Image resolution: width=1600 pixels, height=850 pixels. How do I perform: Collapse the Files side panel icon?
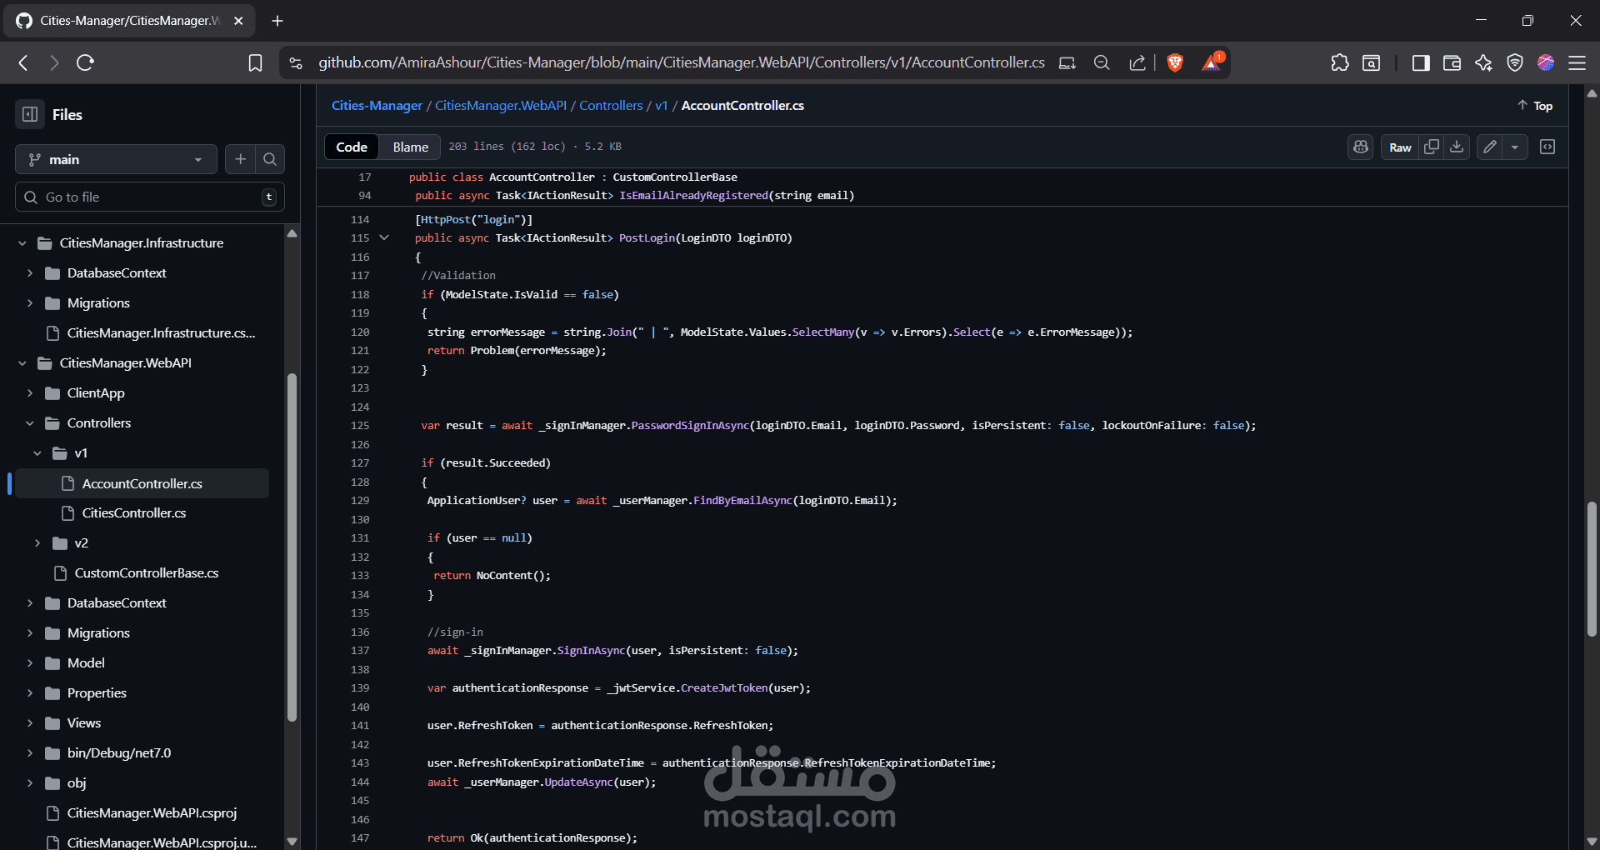pyautogui.click(x=30, y=114)
